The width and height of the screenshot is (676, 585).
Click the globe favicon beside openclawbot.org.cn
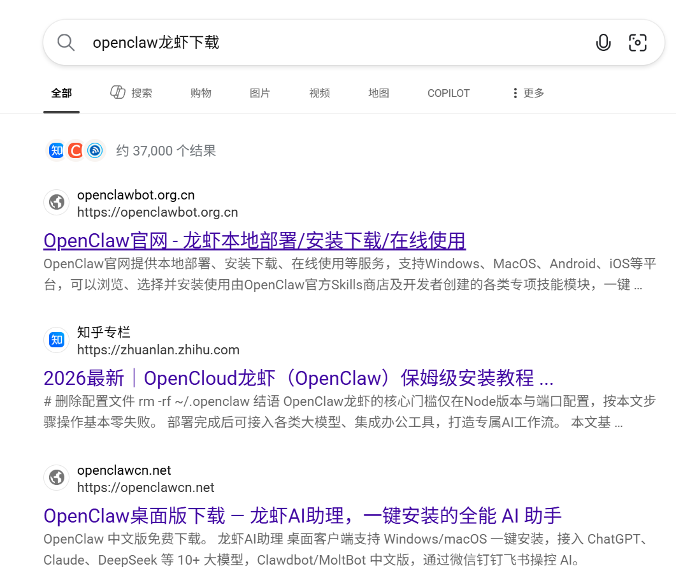56,202
